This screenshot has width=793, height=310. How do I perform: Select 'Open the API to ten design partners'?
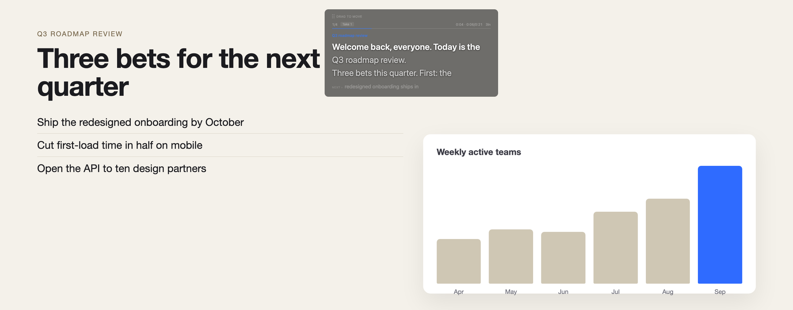coord(220,168)
